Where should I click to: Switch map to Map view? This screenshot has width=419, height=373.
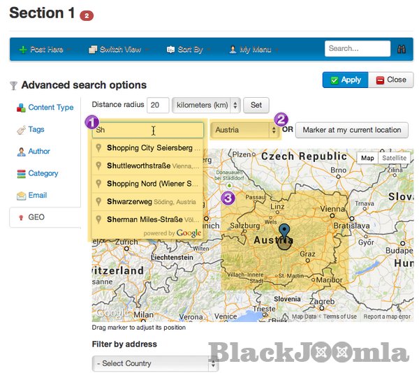click(367, 158)
